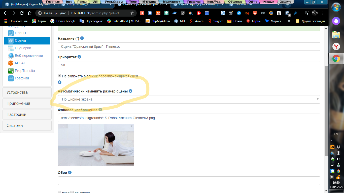Open Сценарии in the sidebar
The width and height of the screenshot is (344, 193).
click(23, 48)
